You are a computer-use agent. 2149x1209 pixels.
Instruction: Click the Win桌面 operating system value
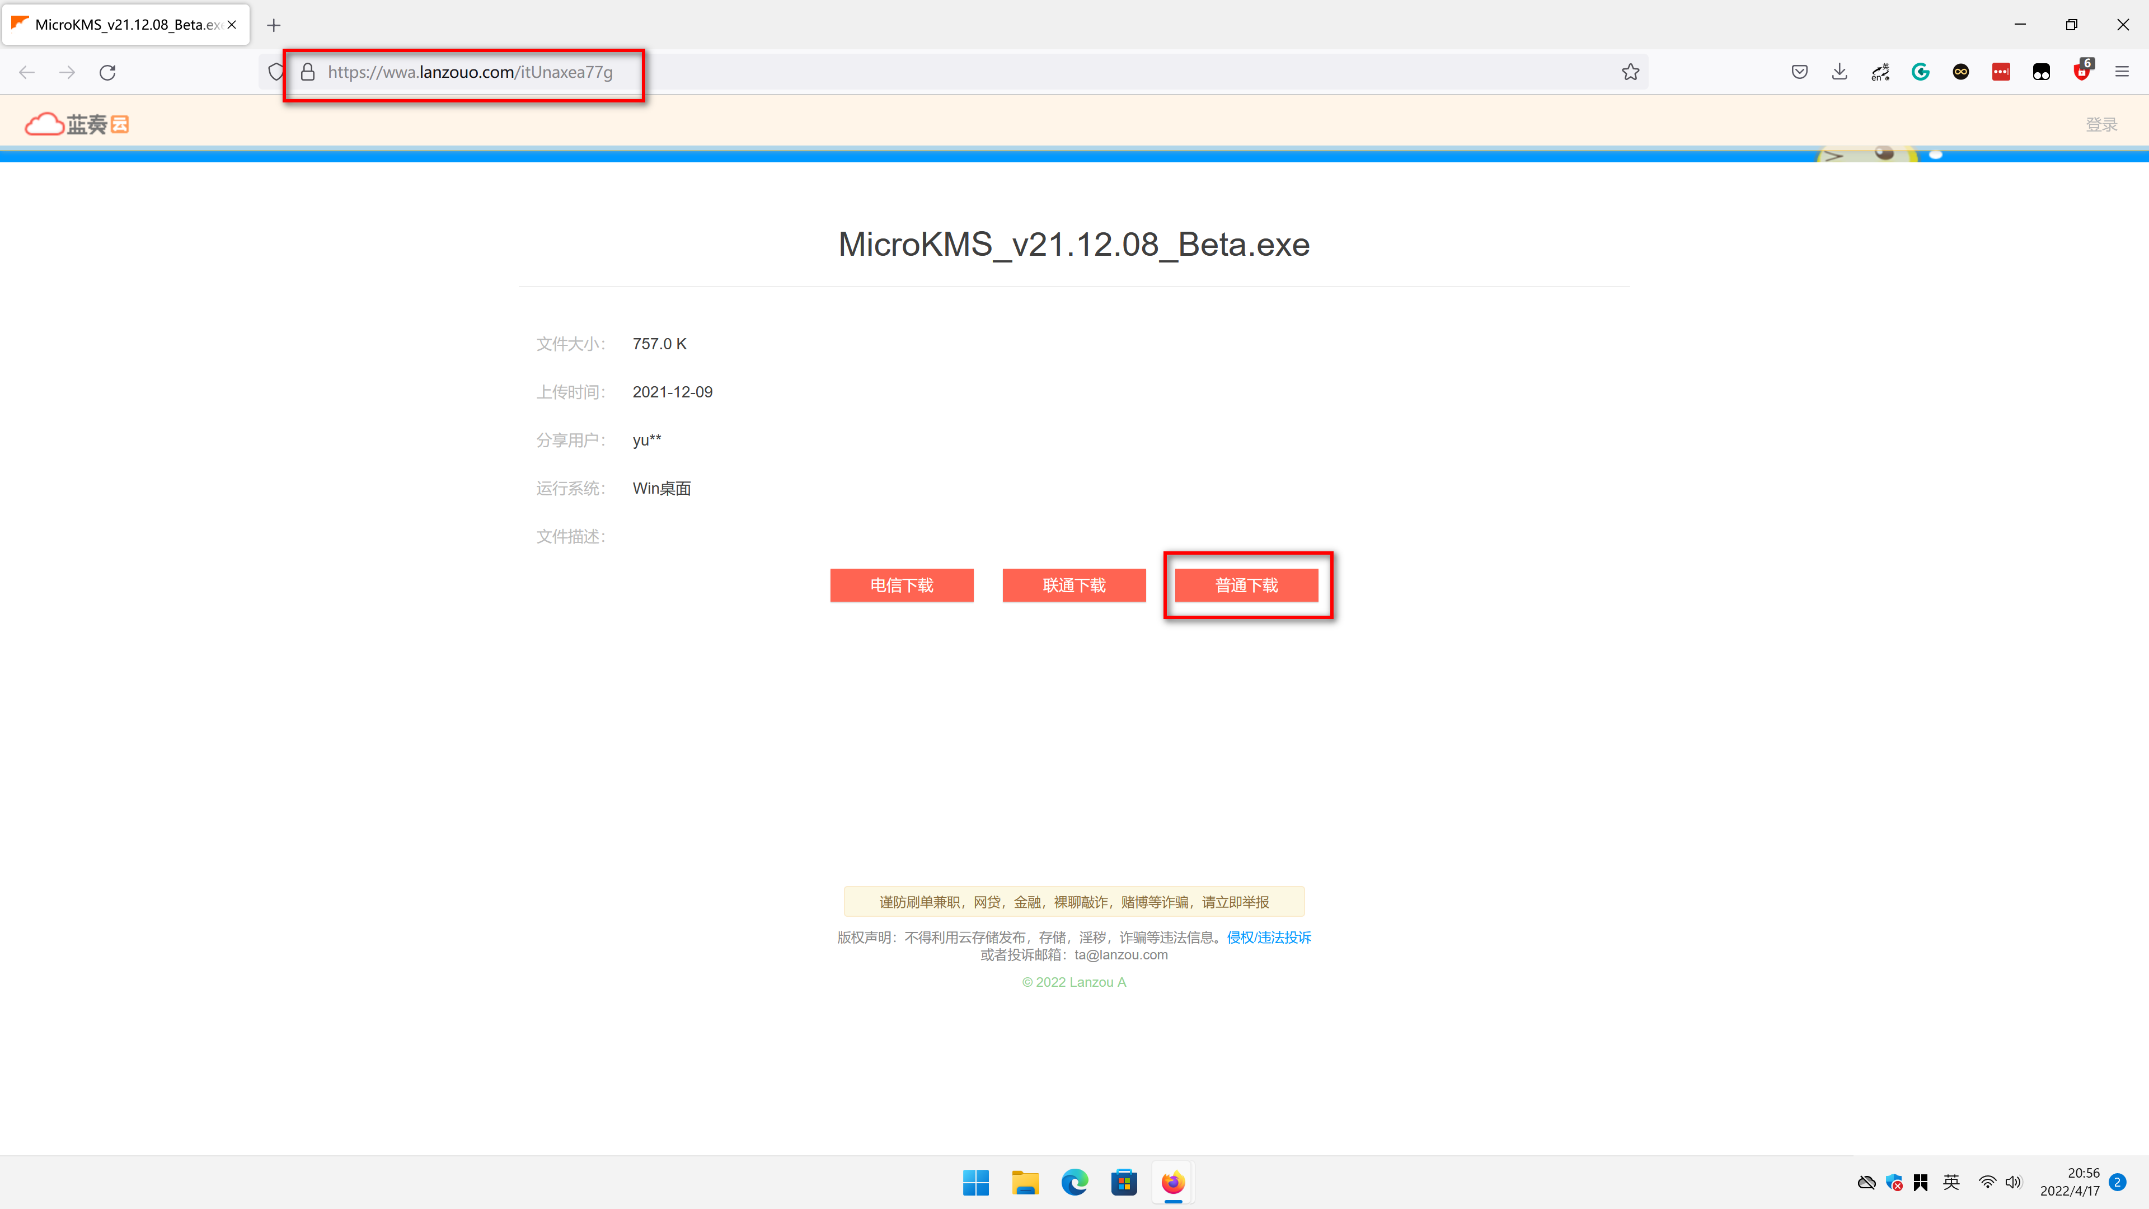click(661, 488)
